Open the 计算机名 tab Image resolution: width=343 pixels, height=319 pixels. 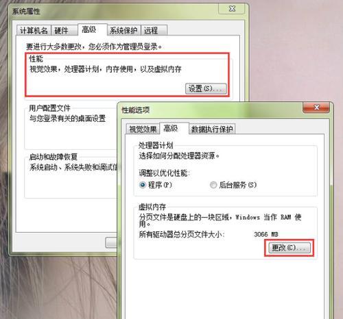coord(34,31)
